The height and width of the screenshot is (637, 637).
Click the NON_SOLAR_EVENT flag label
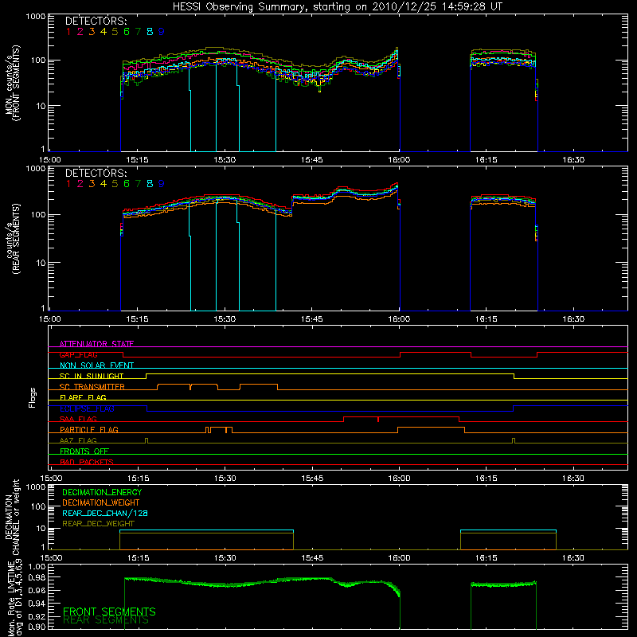click(x=96, y=365)
